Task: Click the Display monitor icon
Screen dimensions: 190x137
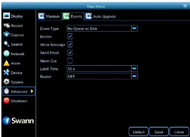Action: point(7,16)
